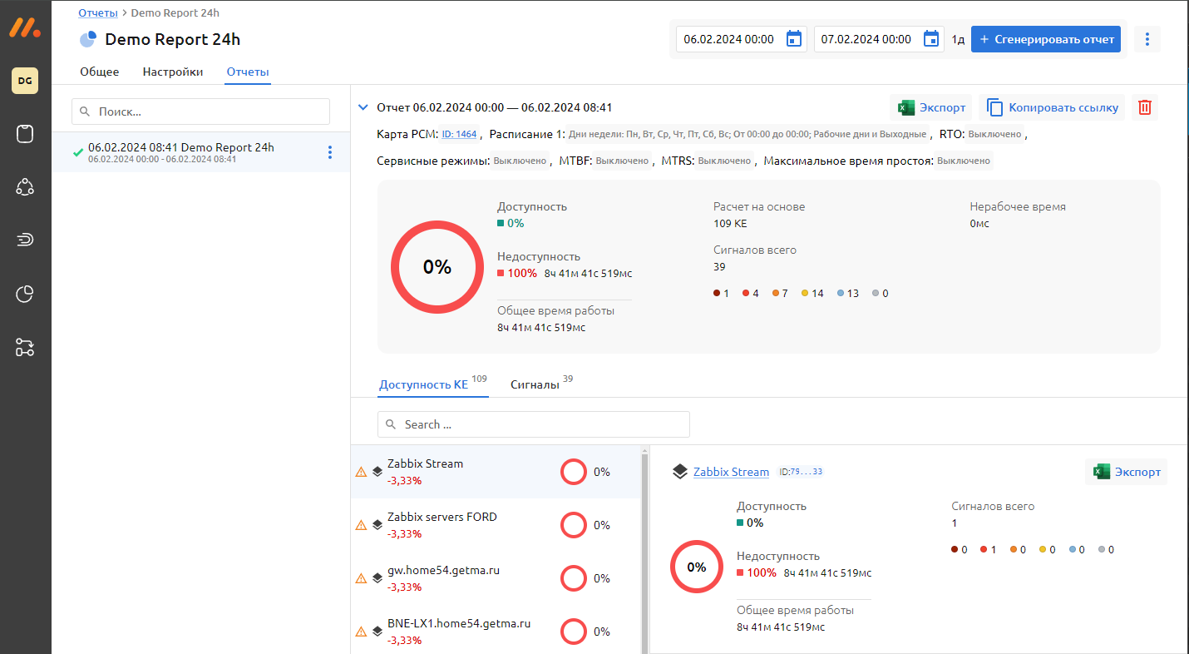Select Zabbix servers FORD in the list

pyautogui.click(x=442, y=517)
